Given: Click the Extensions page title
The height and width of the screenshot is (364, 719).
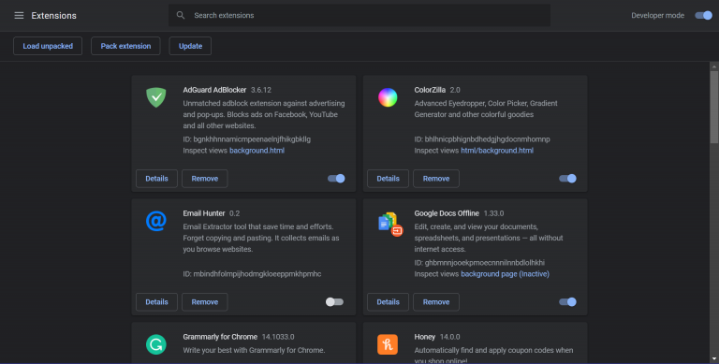Looking at the screenshot, I should (53, 16).
